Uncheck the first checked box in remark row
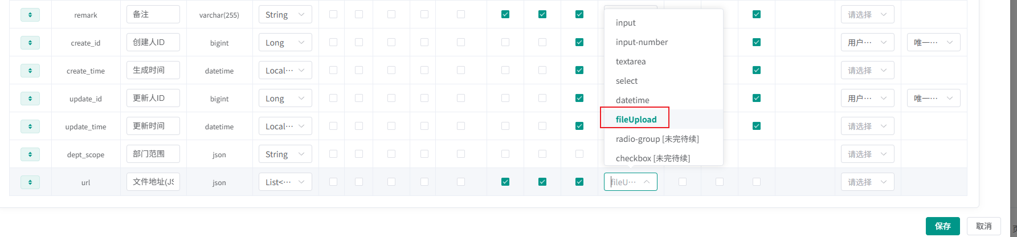 coord(505,14)
